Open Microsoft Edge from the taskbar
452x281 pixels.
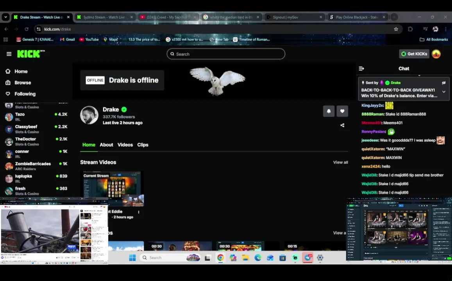pos(258,258)
